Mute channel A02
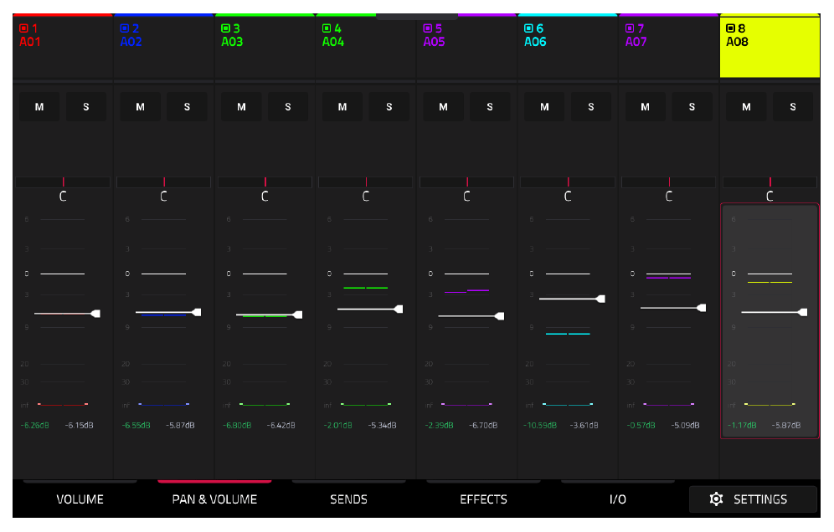This screenshot has height=532, width=834. 141,107
